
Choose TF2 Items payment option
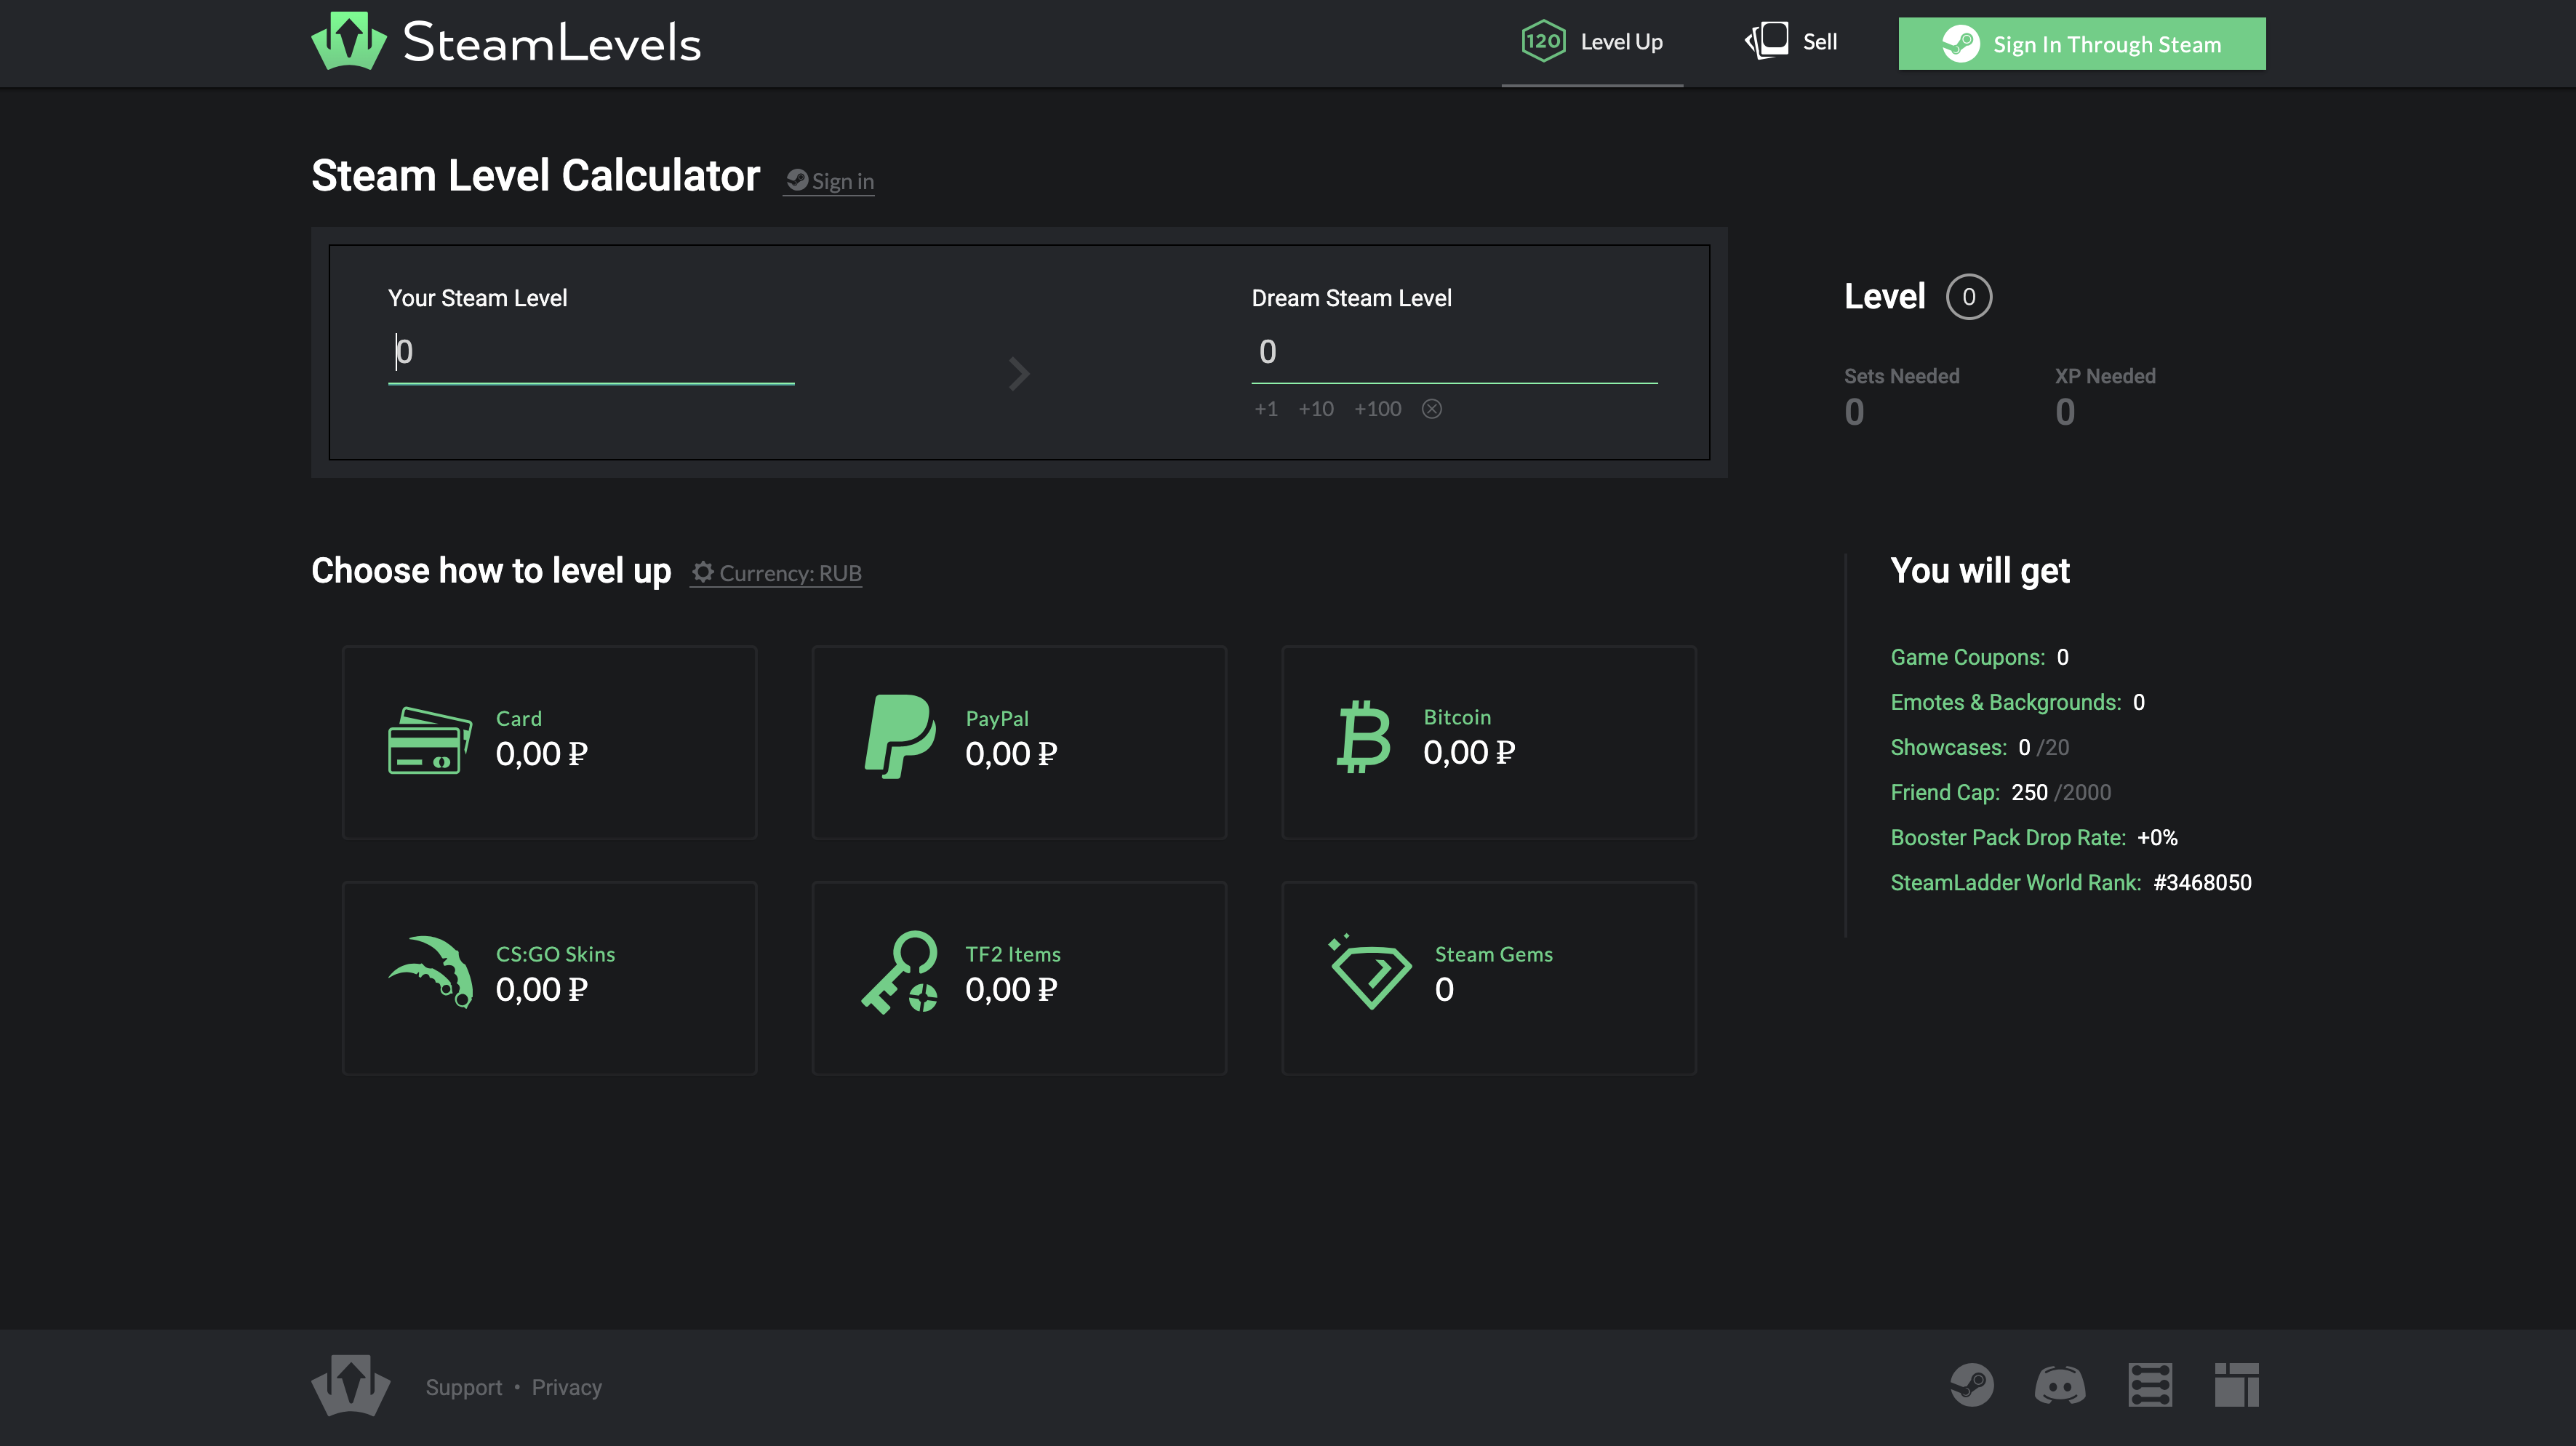point(1019,978)
